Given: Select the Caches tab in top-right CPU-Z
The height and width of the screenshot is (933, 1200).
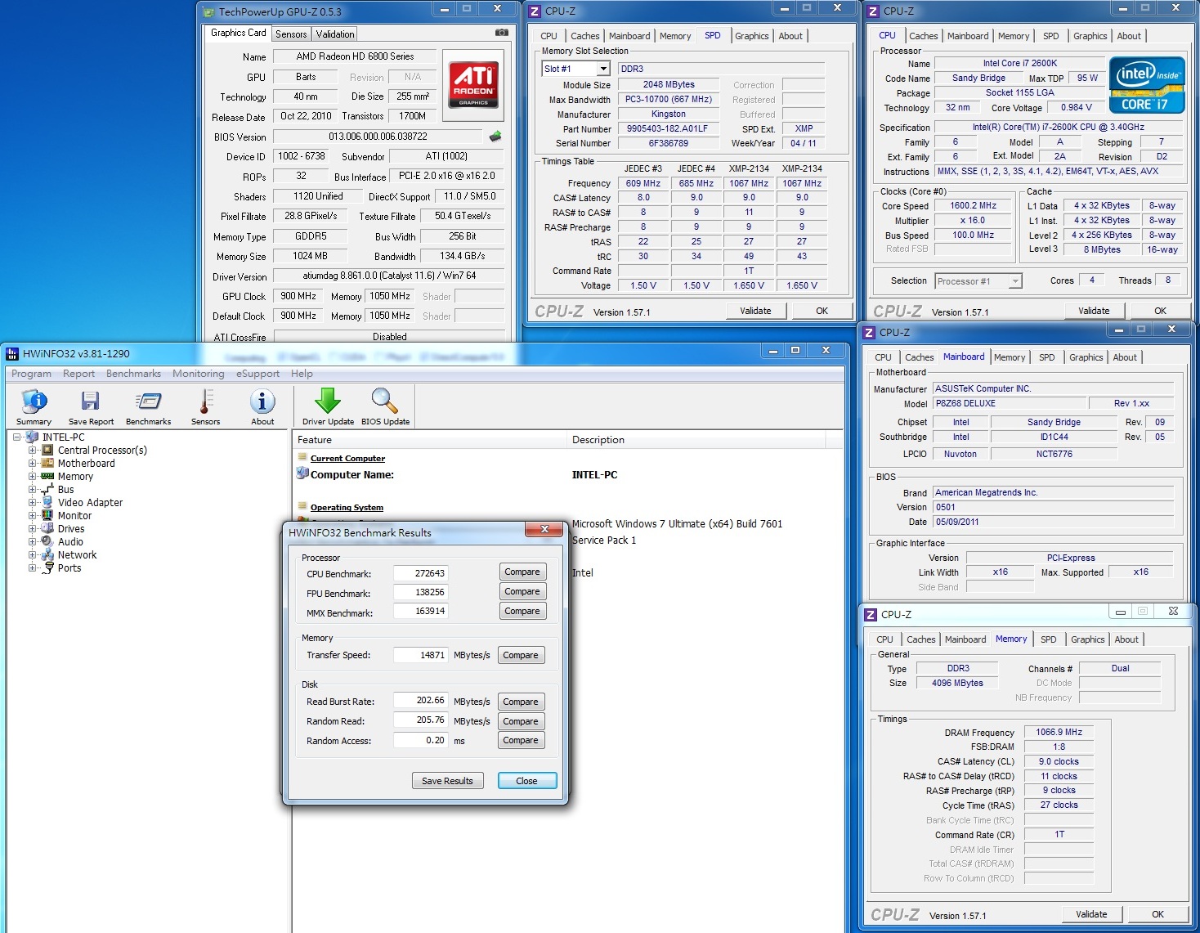Looking at the screenshot, I should [x=923, y=36].
